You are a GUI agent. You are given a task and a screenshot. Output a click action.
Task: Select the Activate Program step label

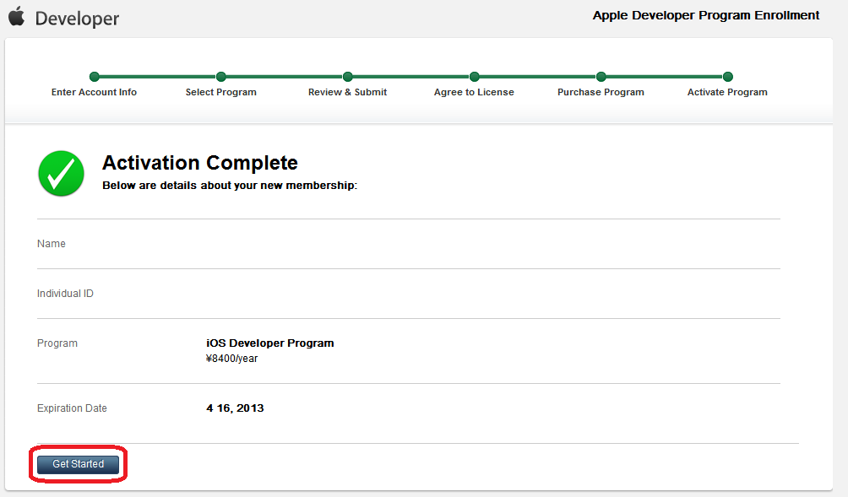pos(727,92)
